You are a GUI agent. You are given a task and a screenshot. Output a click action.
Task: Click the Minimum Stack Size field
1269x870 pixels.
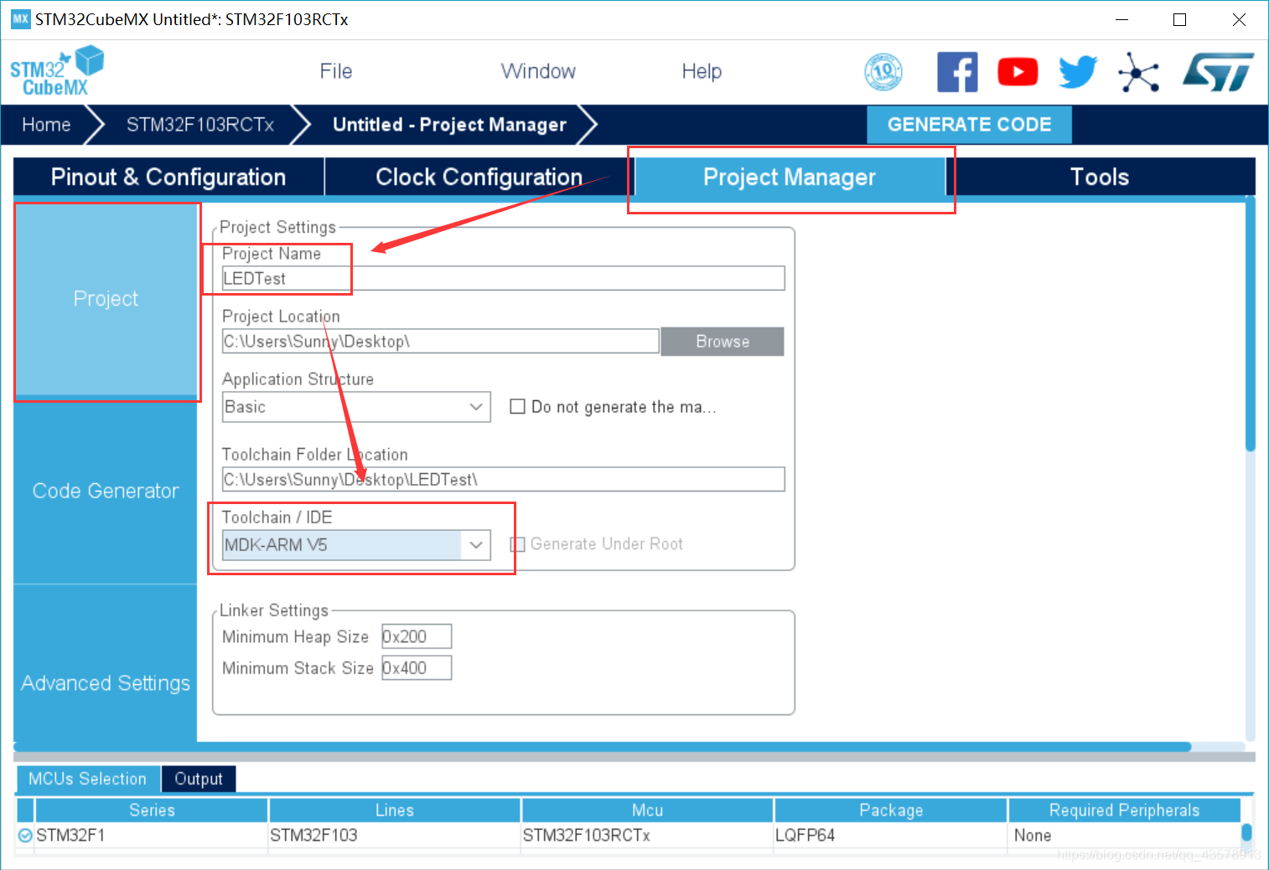[x=417, y=668]
